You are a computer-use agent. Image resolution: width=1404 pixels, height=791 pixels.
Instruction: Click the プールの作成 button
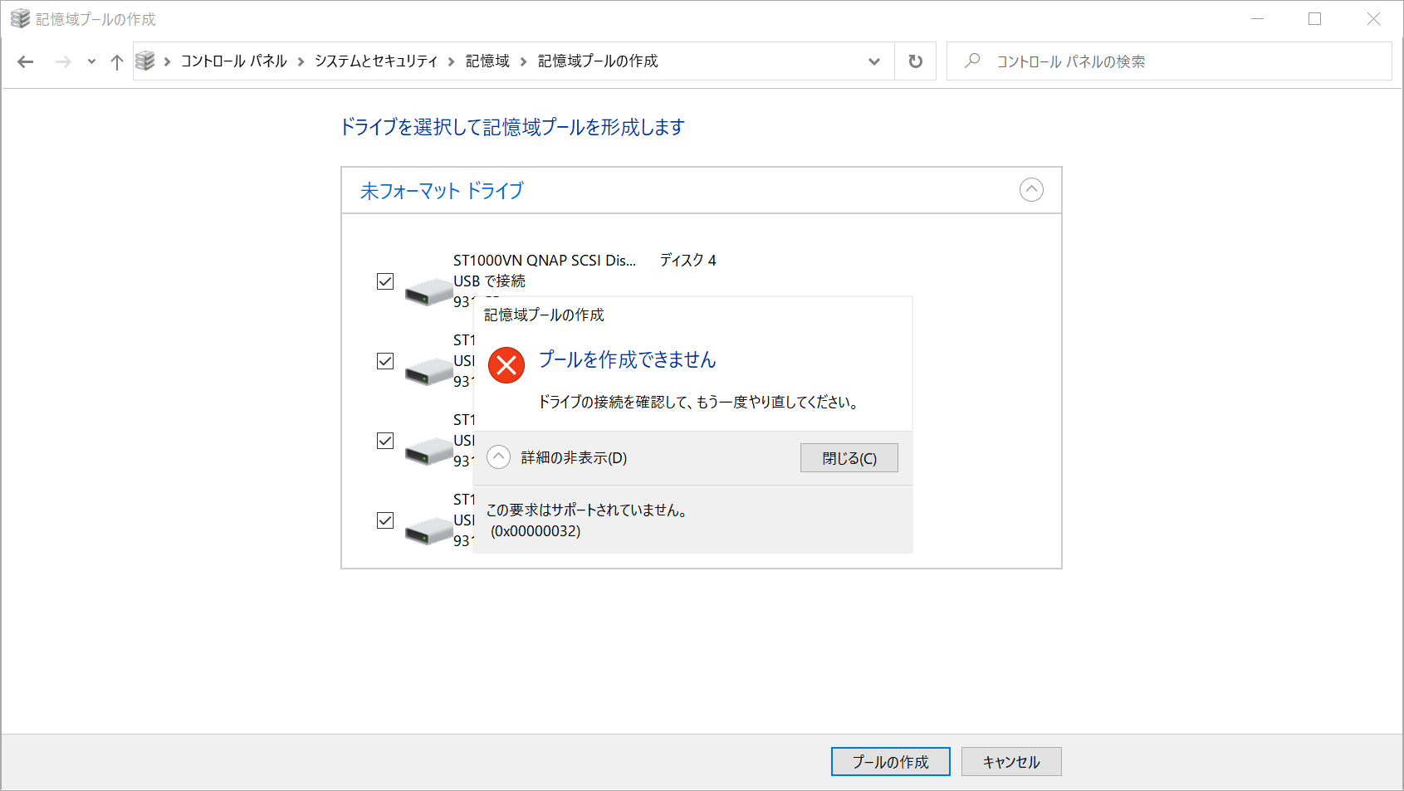(x=889, y=761)
